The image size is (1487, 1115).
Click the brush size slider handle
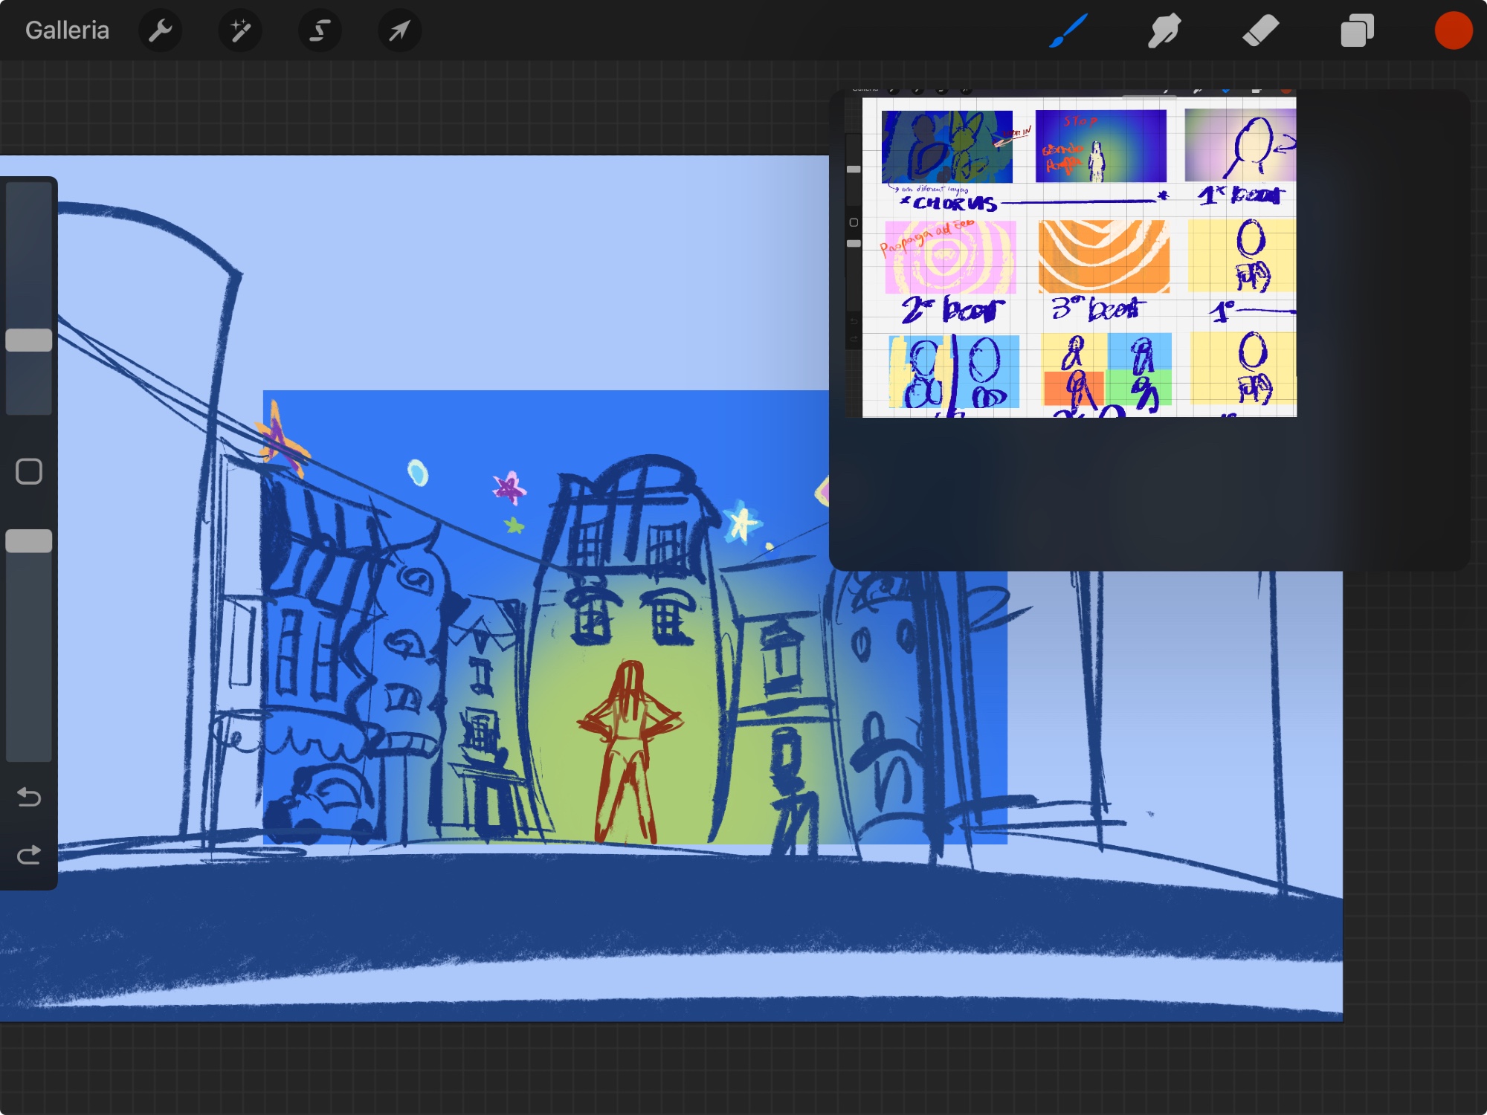29,340
